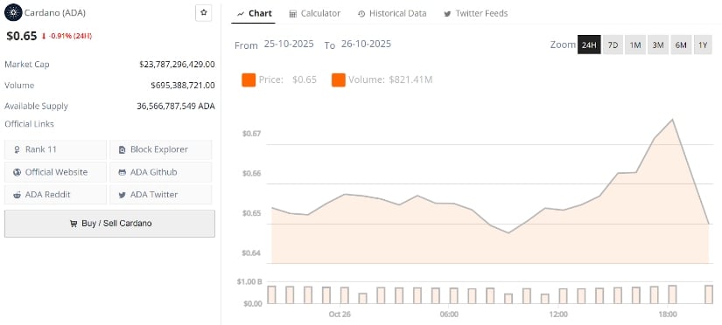Screen dimensions: 722x325
Task: Open the ADA Github link
Action: pyautogui.click(x=161, y=172)
